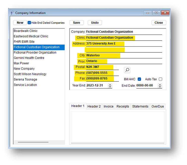This screenshot has height=165, width=187.
Task: Click the Undo button
Action: pos(95,23)
